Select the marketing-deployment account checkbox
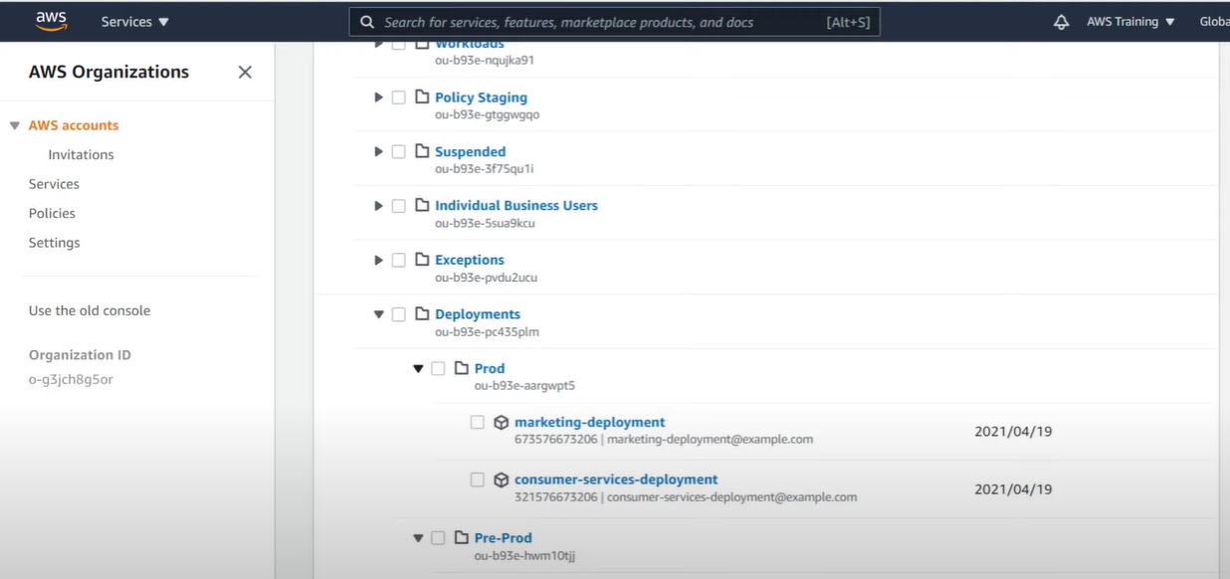The height and width of the screenshot is (579, 1230). tap(478, 423)
